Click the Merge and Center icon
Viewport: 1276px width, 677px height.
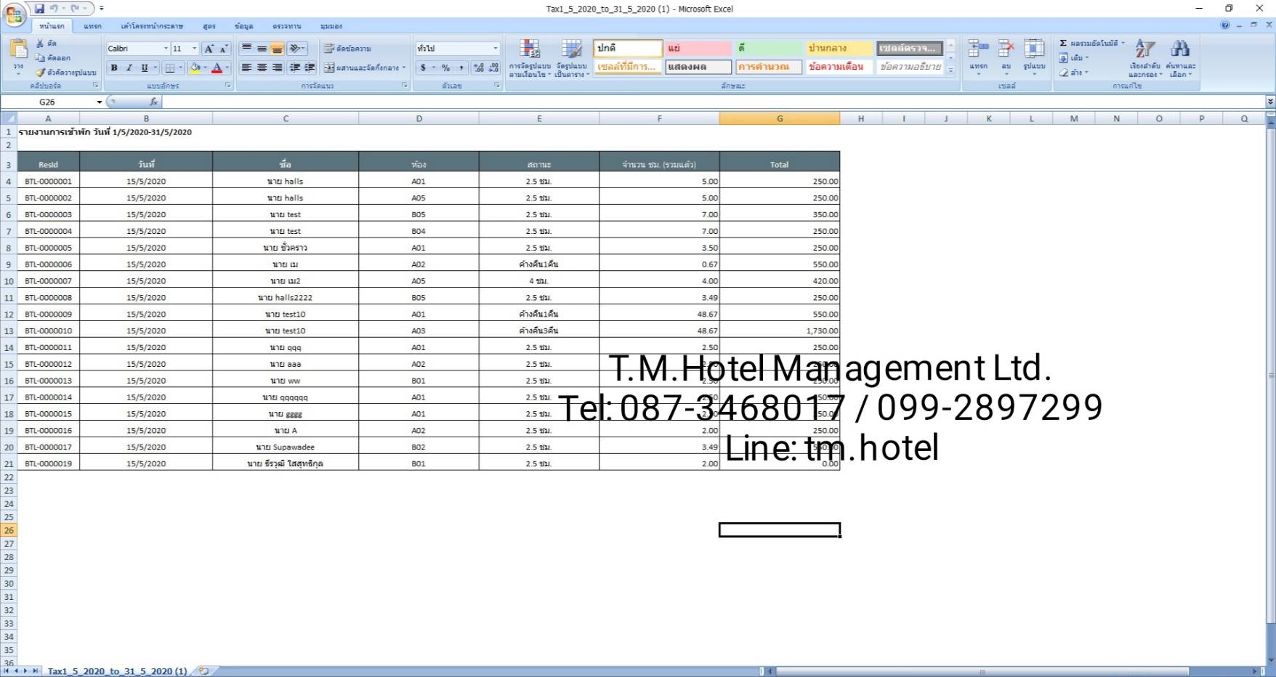[329, 68]
